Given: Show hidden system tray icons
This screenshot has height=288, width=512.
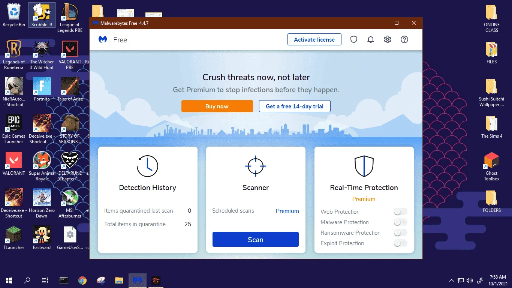Looking at the screenshot, I should click(452, 280).
